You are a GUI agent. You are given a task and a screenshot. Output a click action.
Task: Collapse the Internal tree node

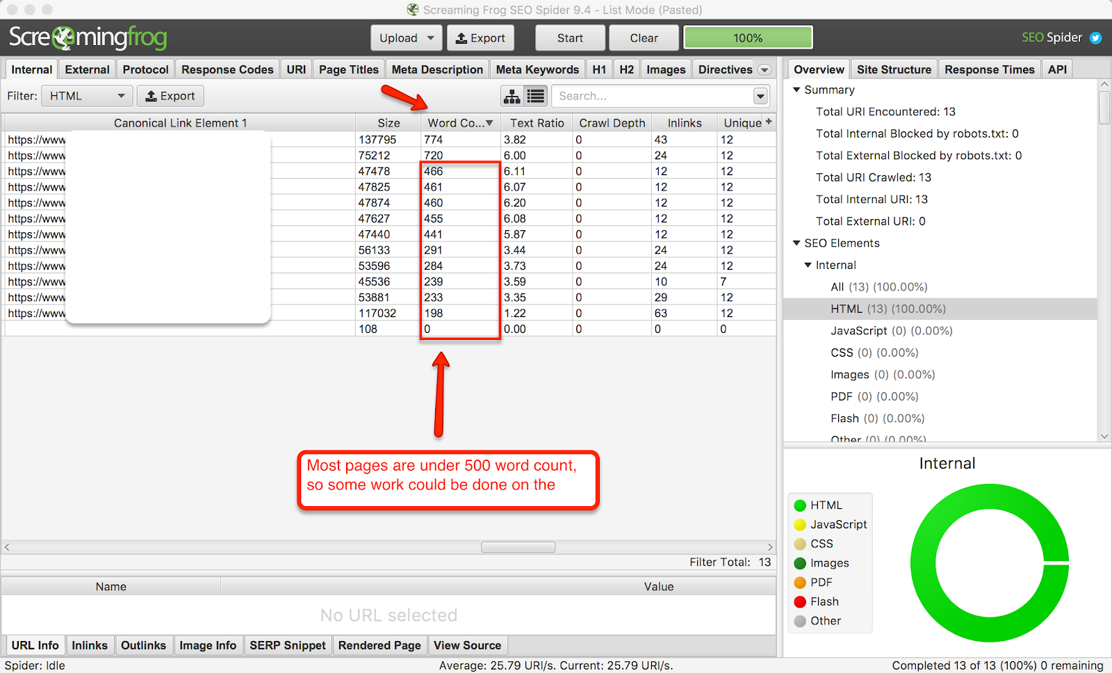808,265
